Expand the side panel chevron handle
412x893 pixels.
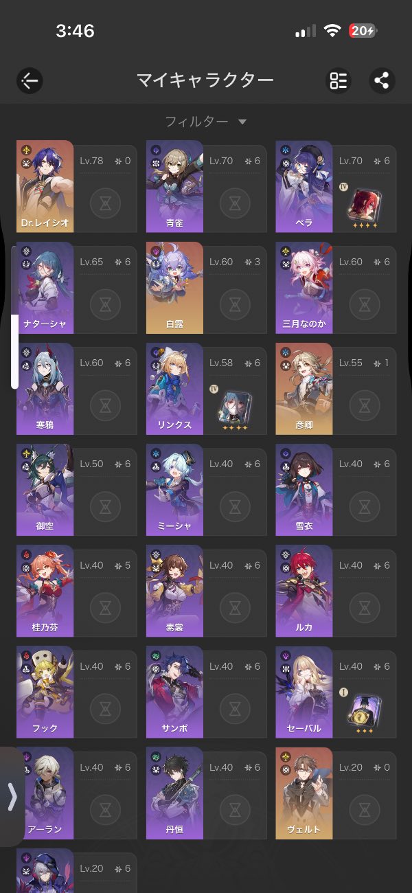tap(12, 797)
